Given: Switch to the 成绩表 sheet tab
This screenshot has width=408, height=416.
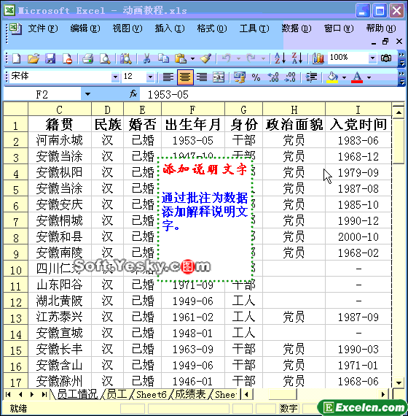Looking at the screenshot, I should pos(190,394).
